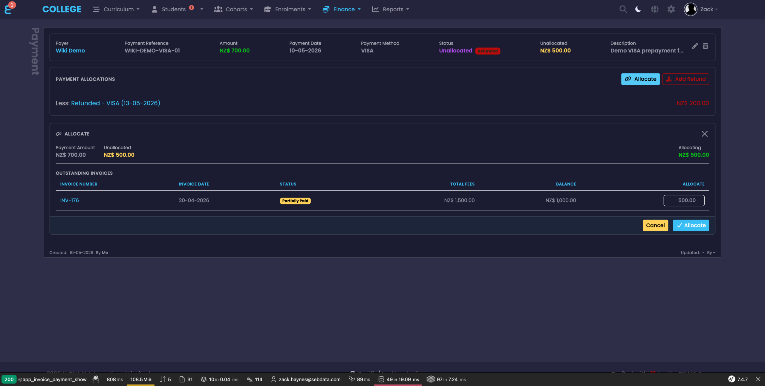The image size is (765, 386).
Task: Go to COLLEGE home link
Action: coord(62,9)
